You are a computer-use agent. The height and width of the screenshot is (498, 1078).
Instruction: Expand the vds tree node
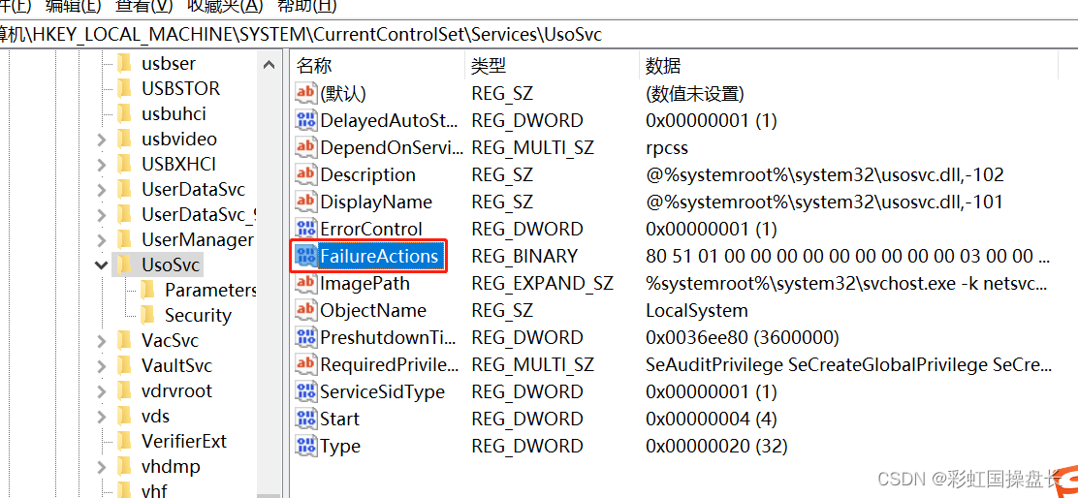pos(102,417)
